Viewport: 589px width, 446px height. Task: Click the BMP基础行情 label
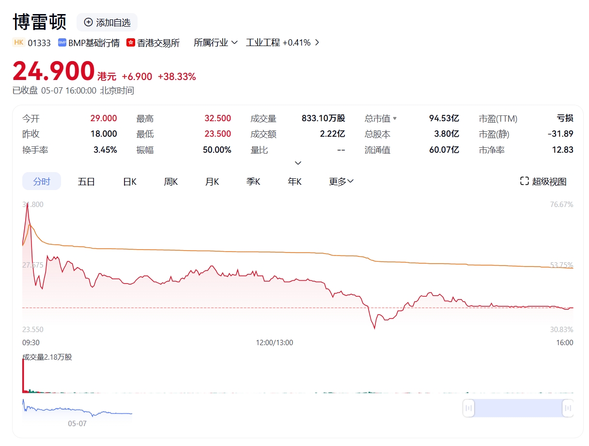click(94, 43)
